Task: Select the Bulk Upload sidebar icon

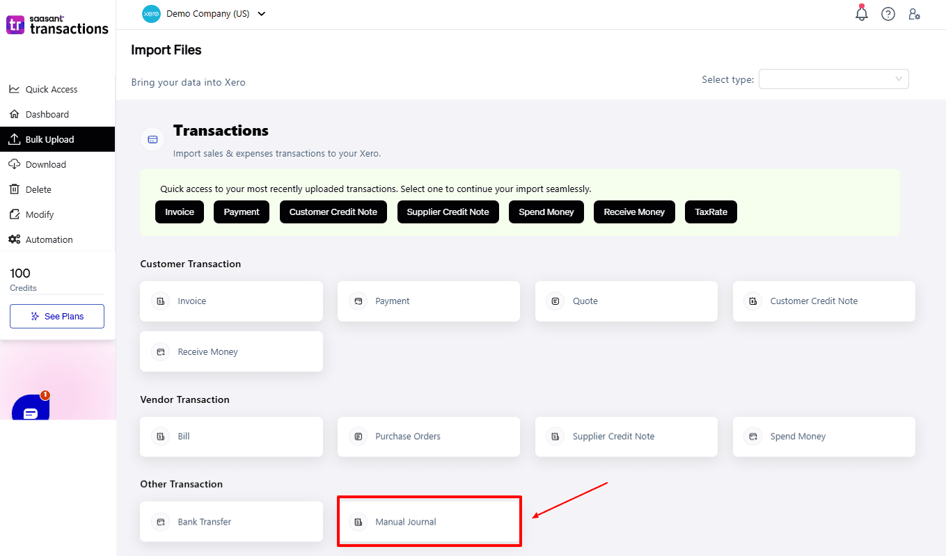Action: 15,138
